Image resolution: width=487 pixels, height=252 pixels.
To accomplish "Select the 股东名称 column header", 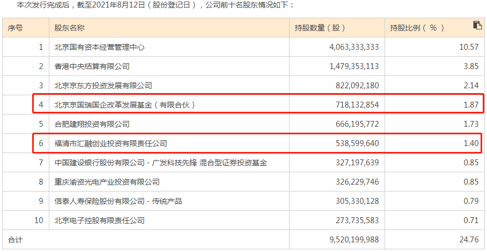I will coord(69,28).
